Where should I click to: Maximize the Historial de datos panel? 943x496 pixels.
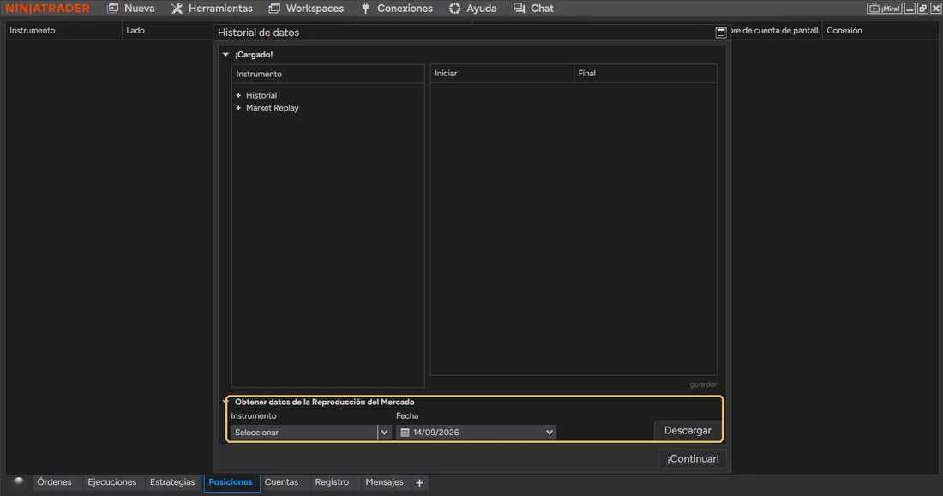tap(720, 33)
